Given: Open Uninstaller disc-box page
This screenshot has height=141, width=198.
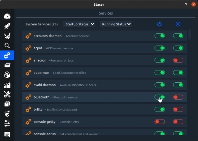Looking at the screenshot, I should point(7,75).
